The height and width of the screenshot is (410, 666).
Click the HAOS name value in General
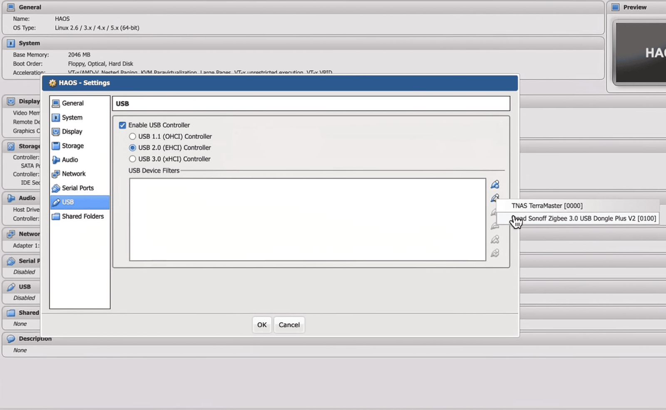(x=62, y=19)
